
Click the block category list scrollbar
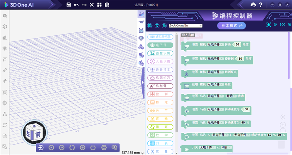[177, 83]
